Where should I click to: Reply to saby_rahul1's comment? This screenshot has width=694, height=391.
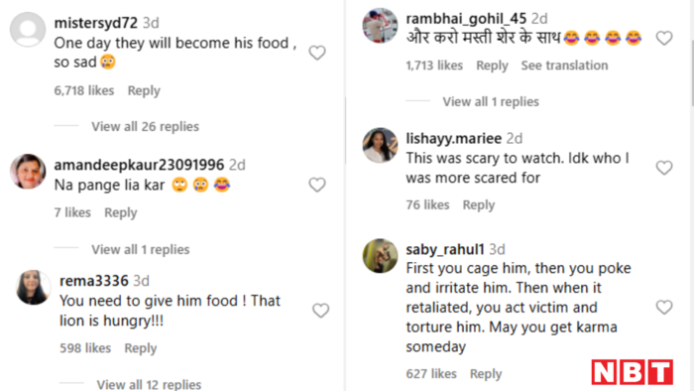click(x=486, y=374)
